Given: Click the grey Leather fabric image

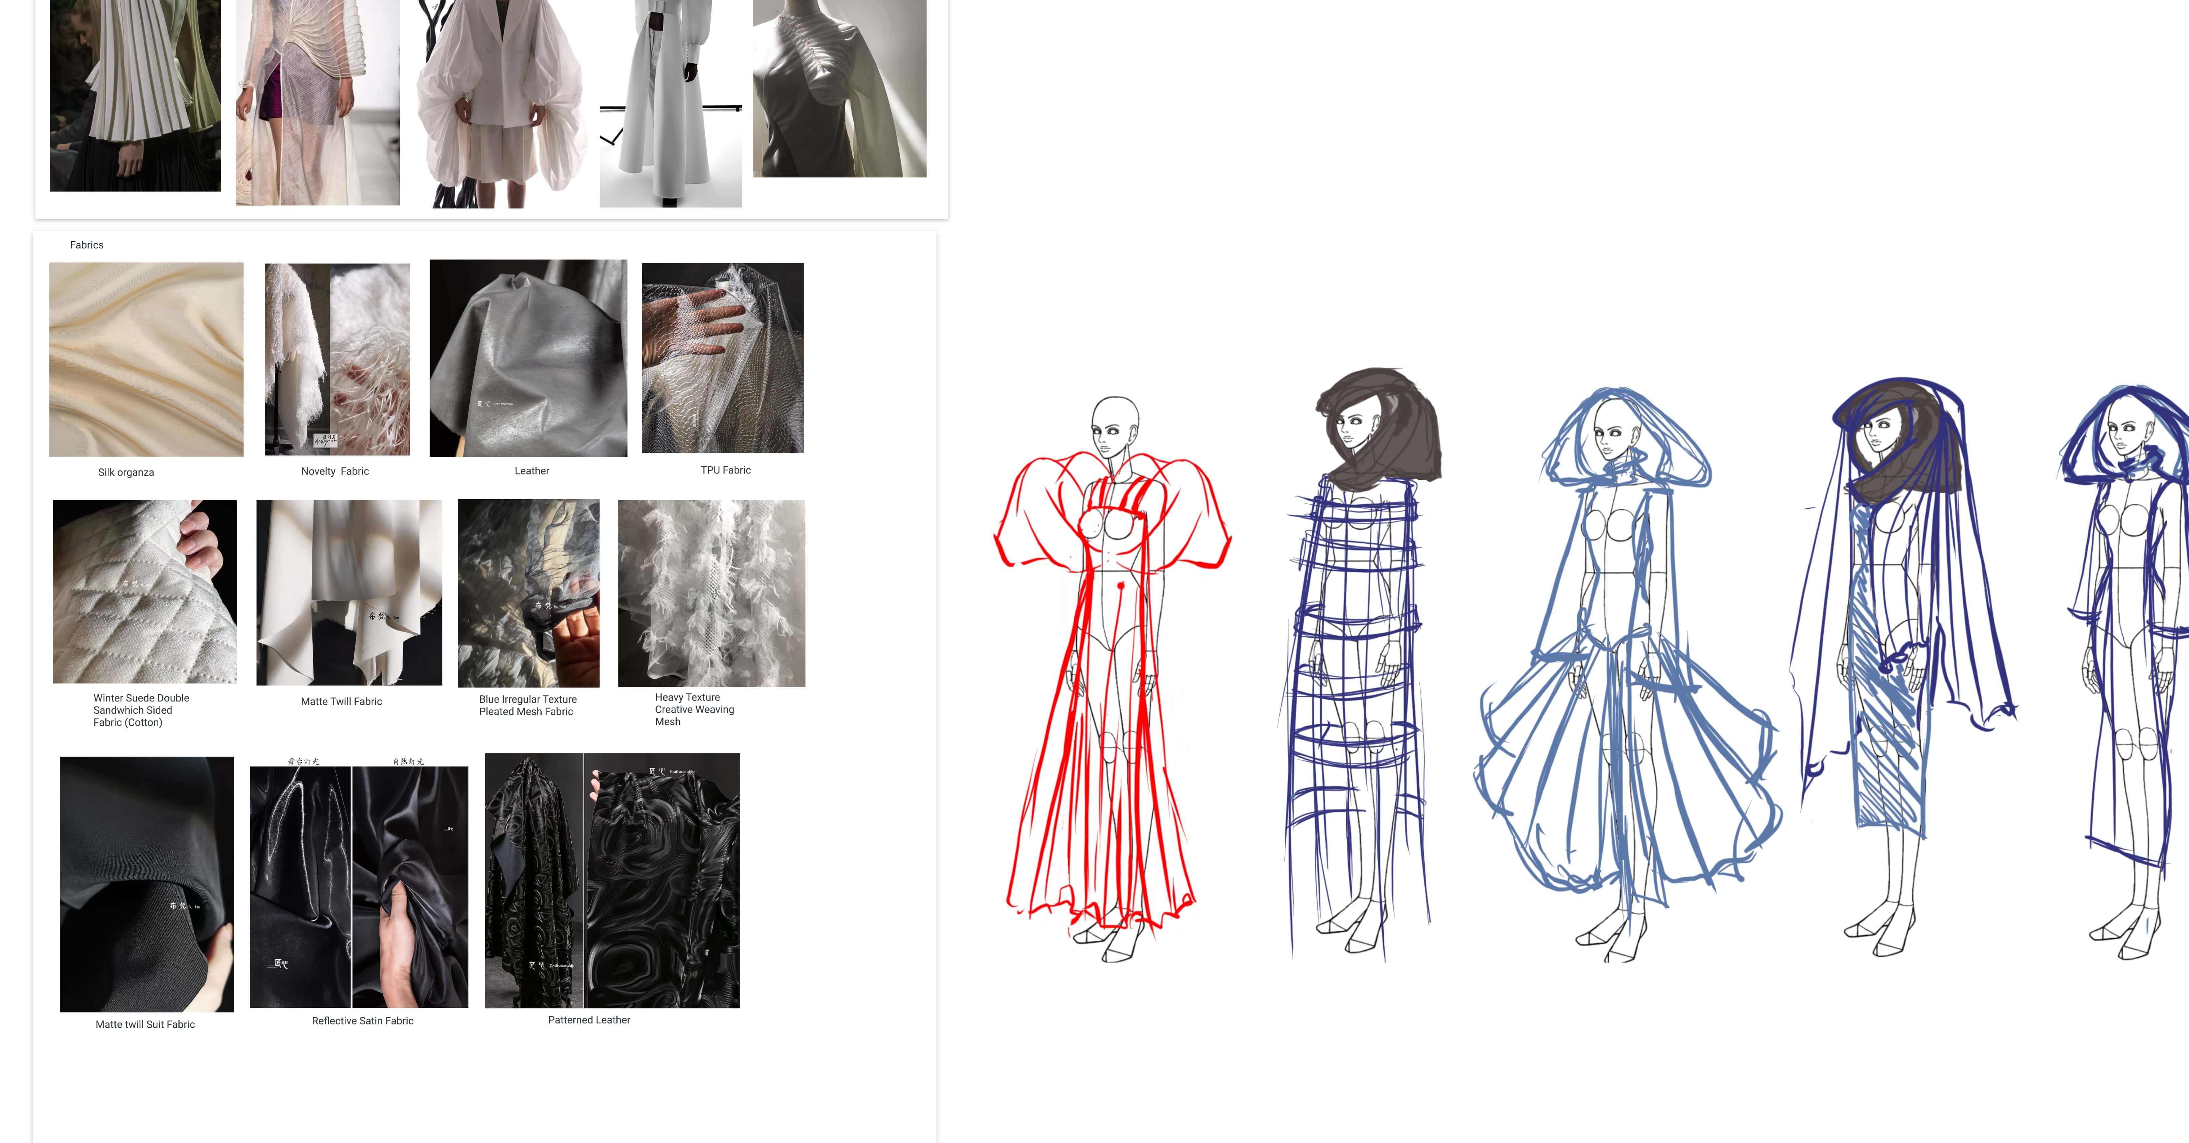Looking at the screenshot, I should click(x=529, y=358).
